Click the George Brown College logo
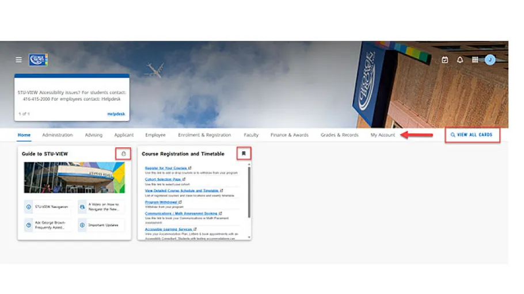The width and height of the screenshot is (524, 294). click(x=38, y=60)
